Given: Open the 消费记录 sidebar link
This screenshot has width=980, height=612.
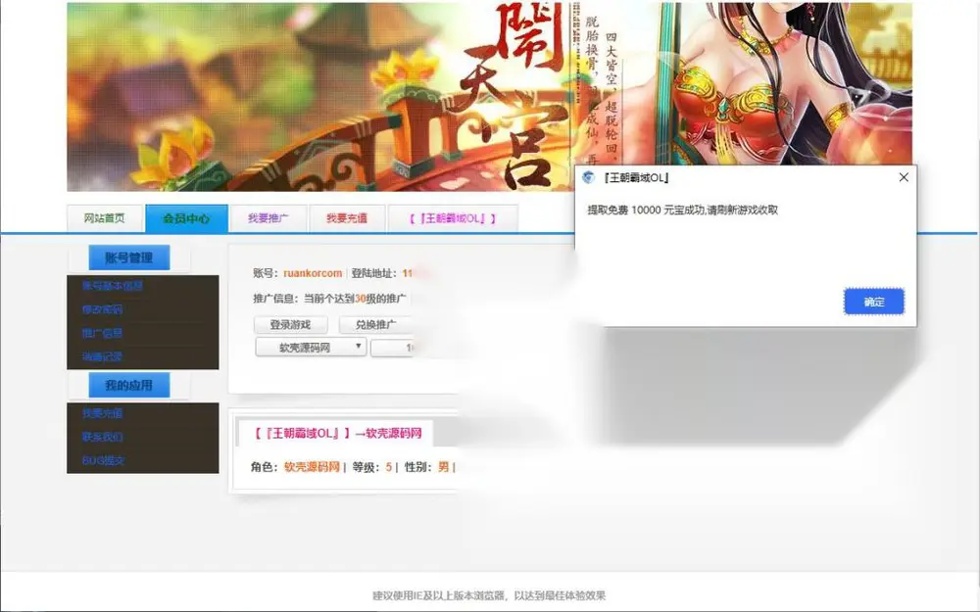Looking at the screenshot, I should pyautogui.click(x=103, y=357).
